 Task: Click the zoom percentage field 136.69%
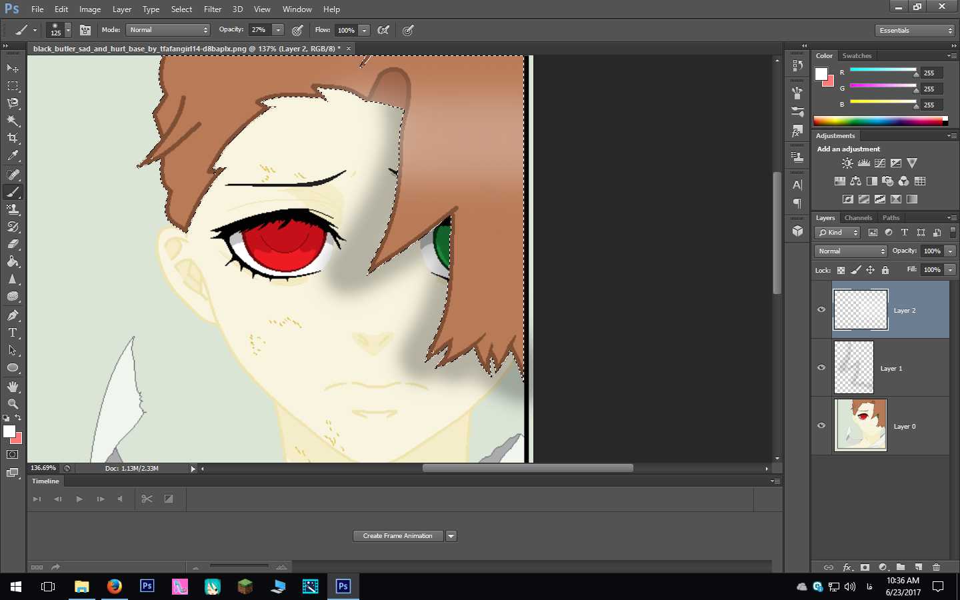(44, 468)
